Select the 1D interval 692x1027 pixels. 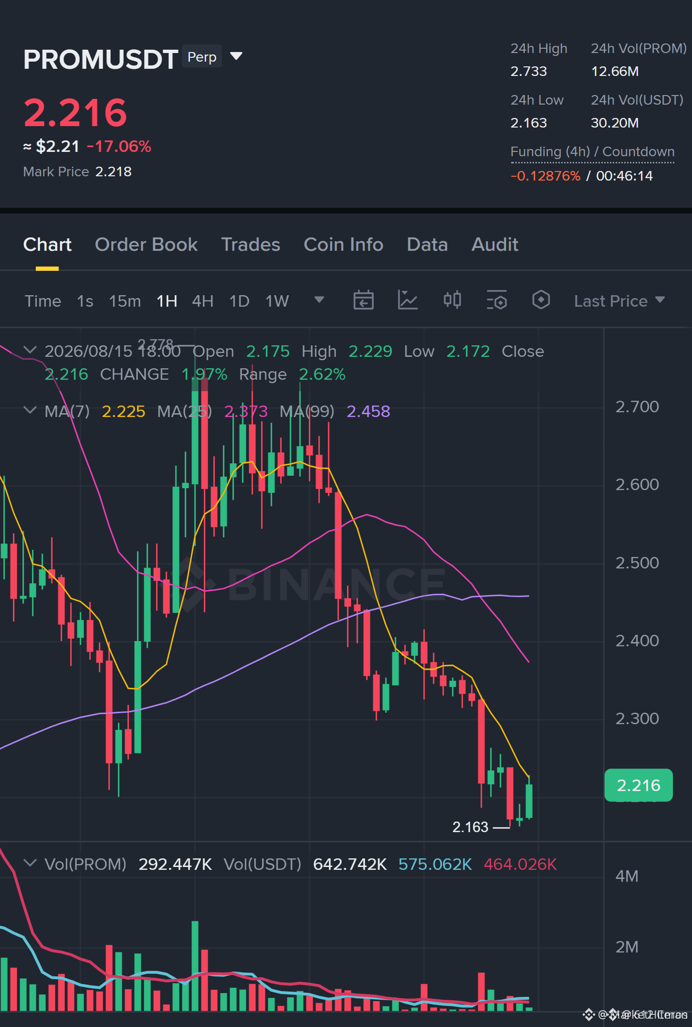click(x=239, y=301)
